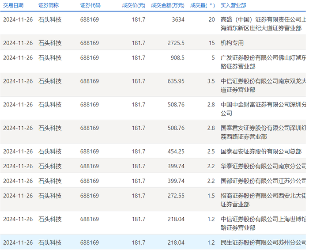Screen dimensions: 309x250
Task: Click the volume value 3.5
Action: (211, 81)
